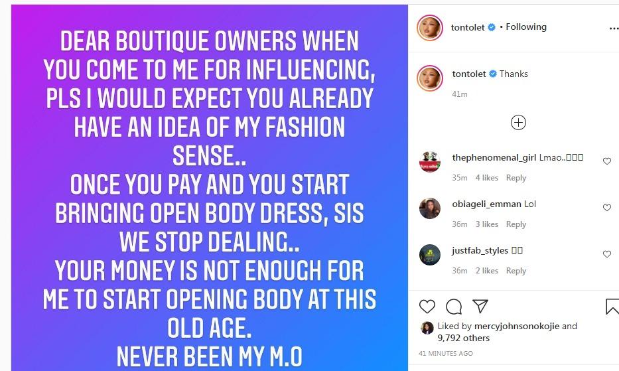This screenshot has width=619, height=371.
Task: Open tontolet profile picture in the header
Action: [x=429, y=28]
